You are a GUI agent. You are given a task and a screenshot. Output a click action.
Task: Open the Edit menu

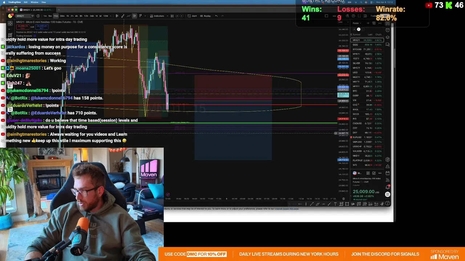[25, 2]
